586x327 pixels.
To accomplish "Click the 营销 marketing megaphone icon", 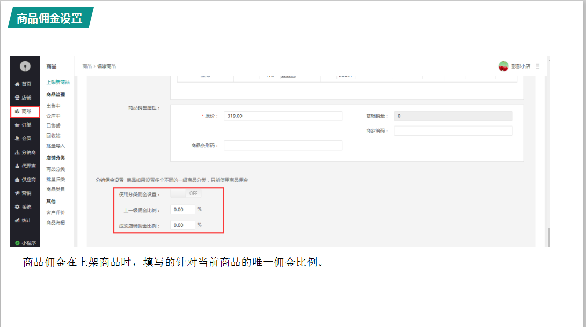I will click(17, 193).
